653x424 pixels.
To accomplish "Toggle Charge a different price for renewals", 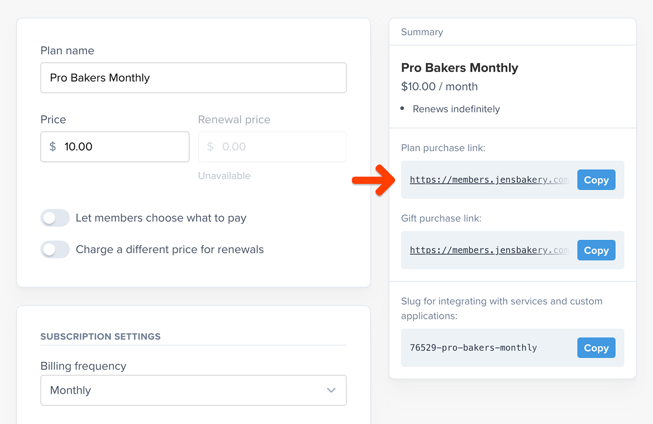I will click(55, 250).
